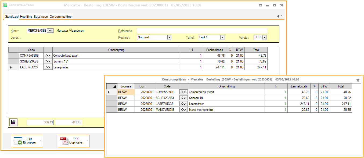Select the BESW Journaal cell in first row
Image resolution: width=364 pixels, height=158 pixels.
(125, 92)
